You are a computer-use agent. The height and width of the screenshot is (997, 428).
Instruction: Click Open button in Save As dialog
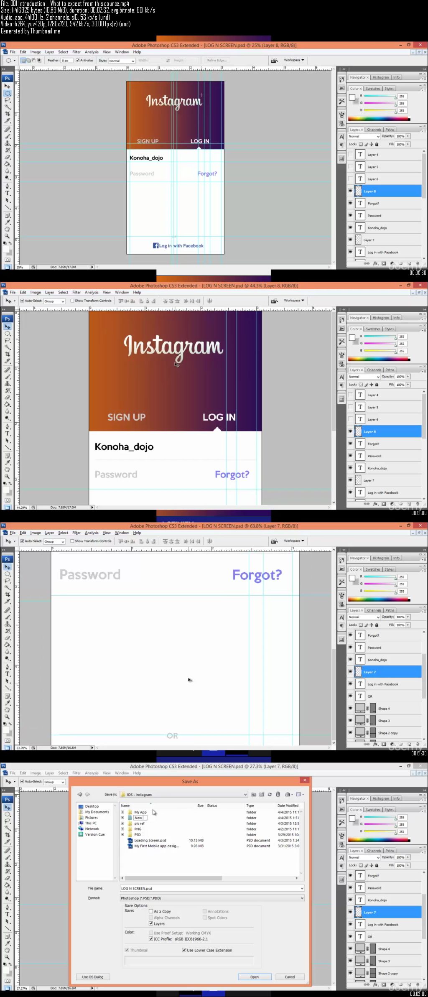255,977
